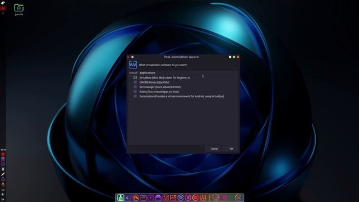The height and width of the screenshot is (202, 359).
Task: Open the red circular C icon in dock
Action: click(195, 198)
